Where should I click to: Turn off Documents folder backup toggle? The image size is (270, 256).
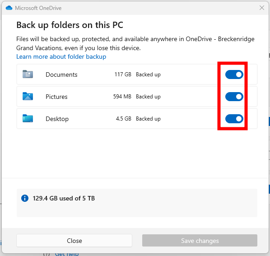pyautogui.click(x=234, y=74)
